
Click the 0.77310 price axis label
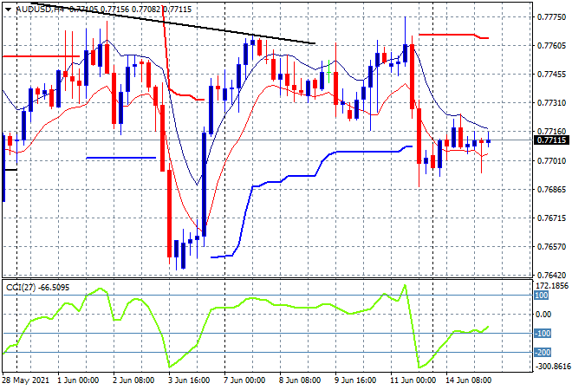point(551,103)
